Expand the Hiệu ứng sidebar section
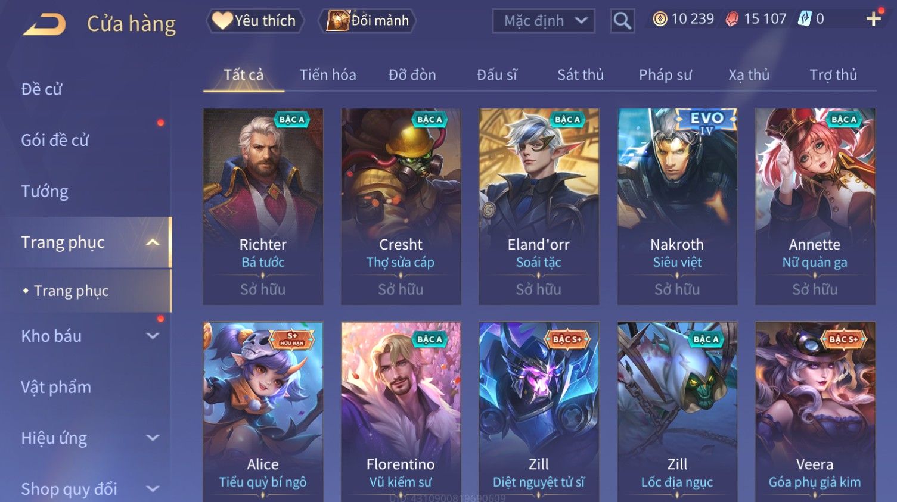The width and height of the screenshot is (897, 502). pos(153,438)
